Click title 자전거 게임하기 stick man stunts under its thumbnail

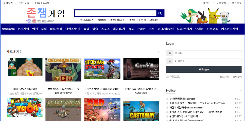[102, 89]
